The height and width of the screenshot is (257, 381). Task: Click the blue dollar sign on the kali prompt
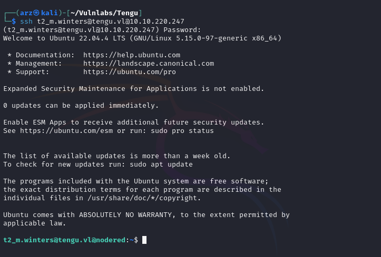pos(14,22)
